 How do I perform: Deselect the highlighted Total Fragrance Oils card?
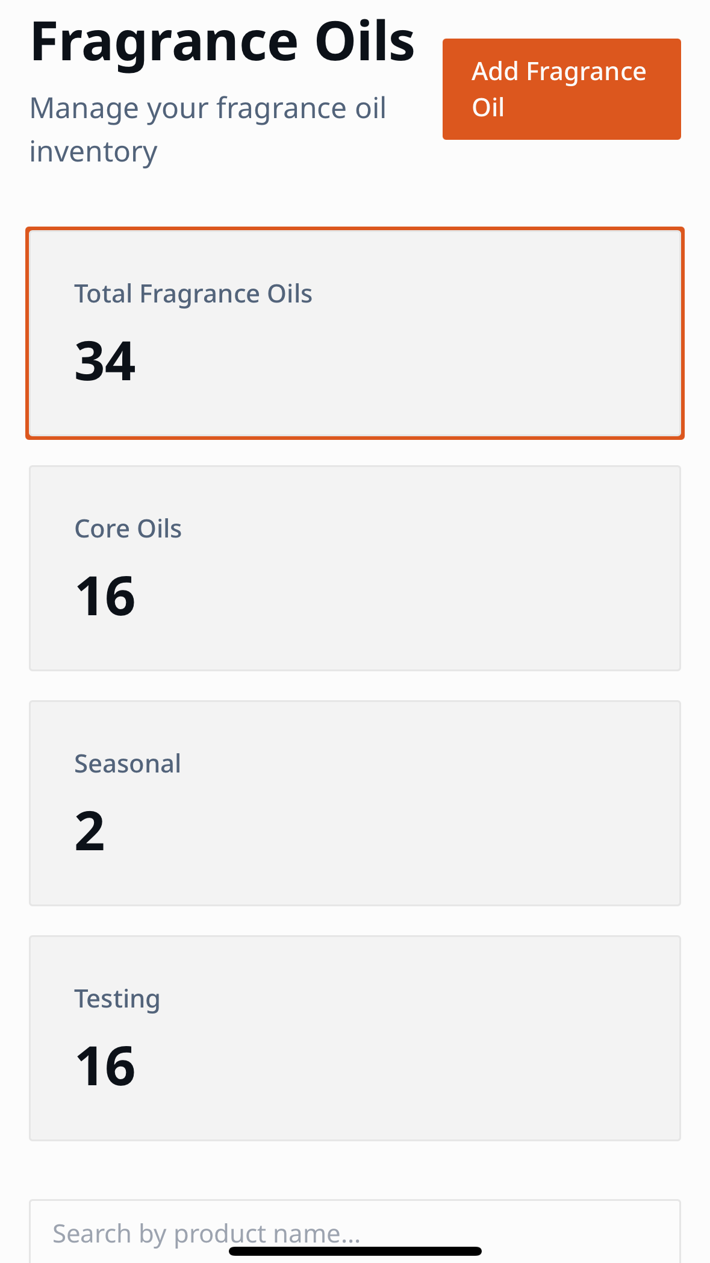coord(355,331)
